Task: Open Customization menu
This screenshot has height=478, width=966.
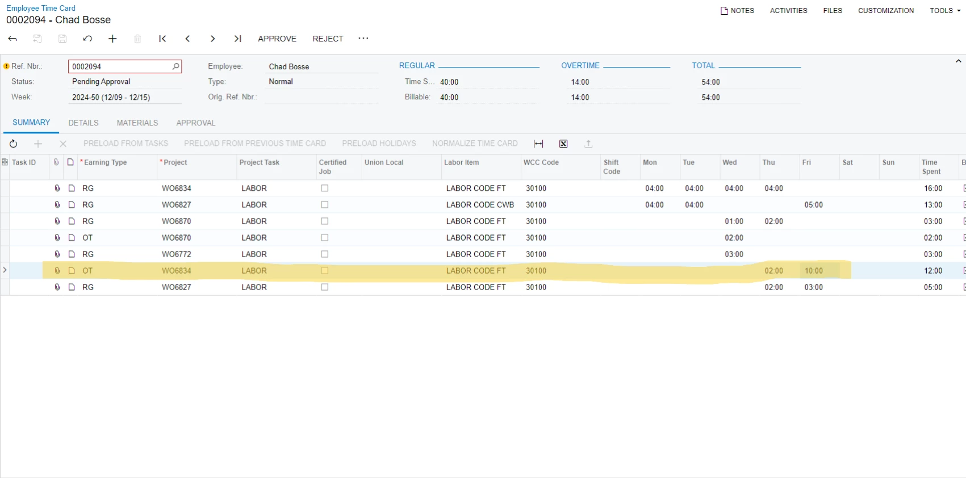Action: click(886, 10)
